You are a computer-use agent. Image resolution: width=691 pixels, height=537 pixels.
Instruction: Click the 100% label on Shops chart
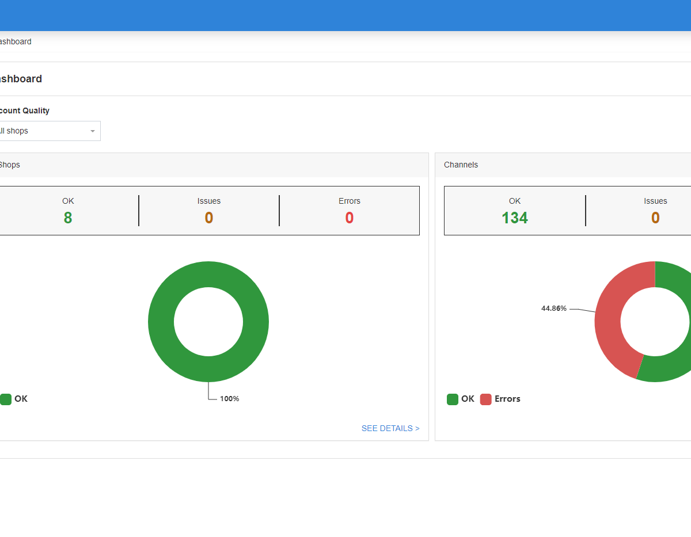[229, 399]
